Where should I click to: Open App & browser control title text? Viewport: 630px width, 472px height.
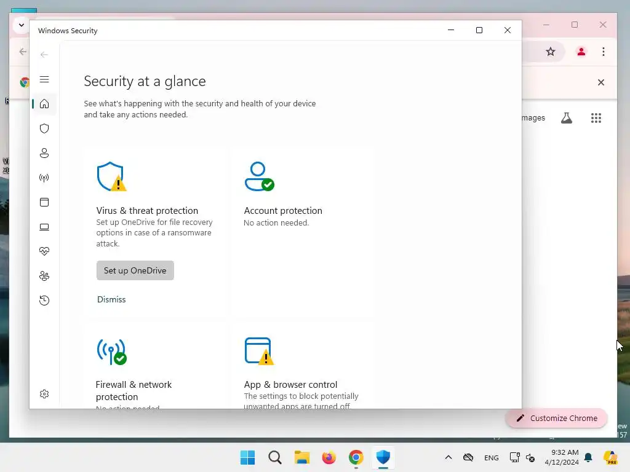290,385
